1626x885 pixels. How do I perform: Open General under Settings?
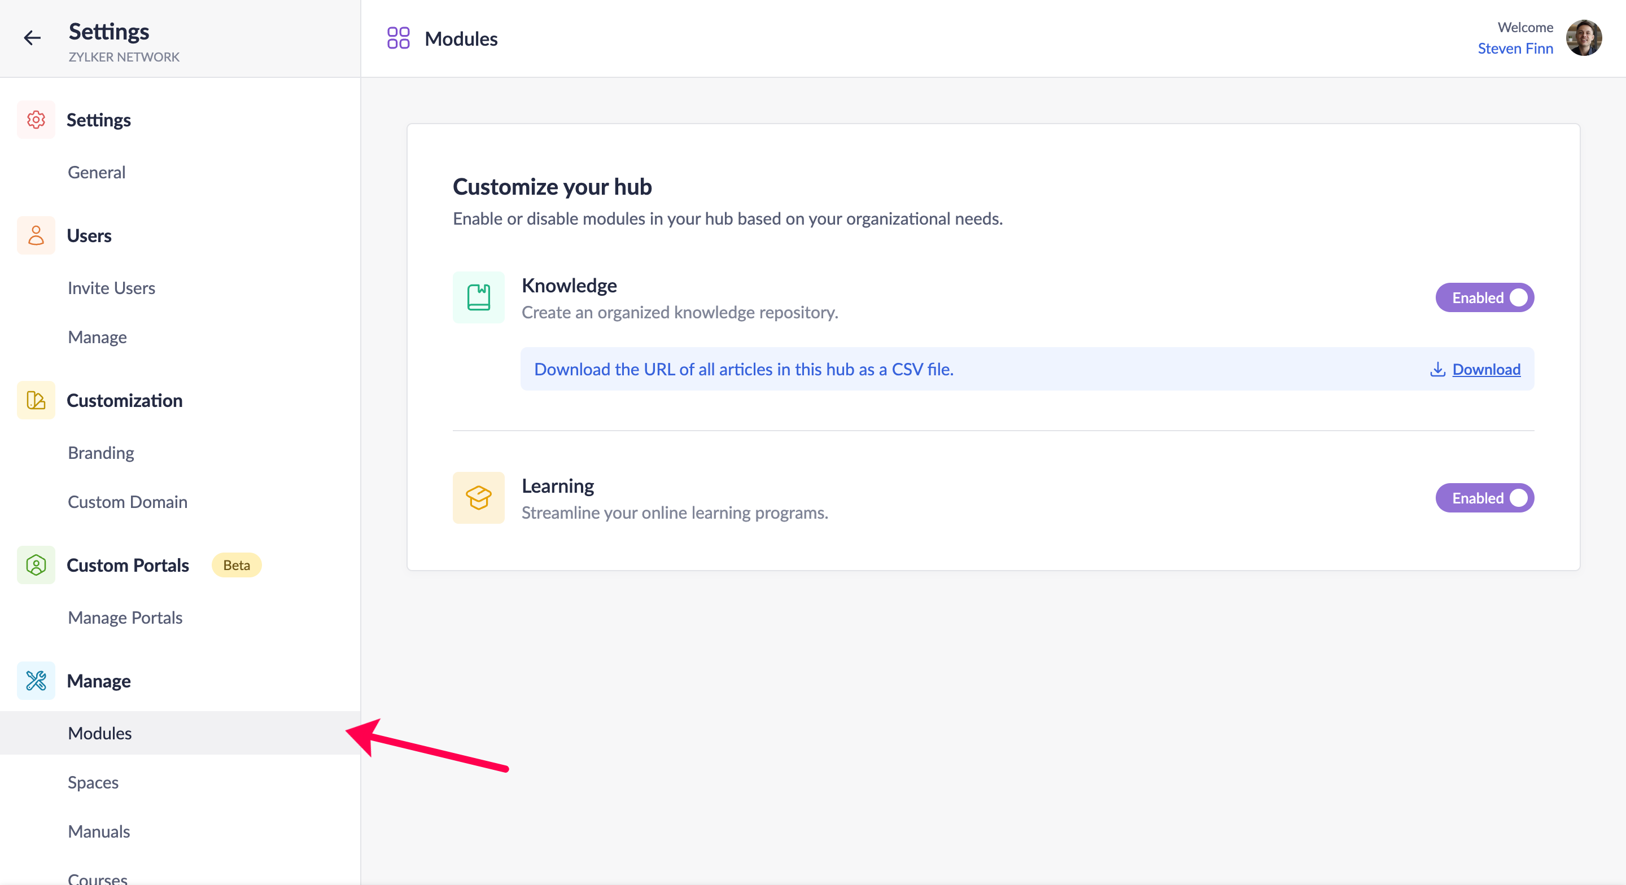coord(97,172)
